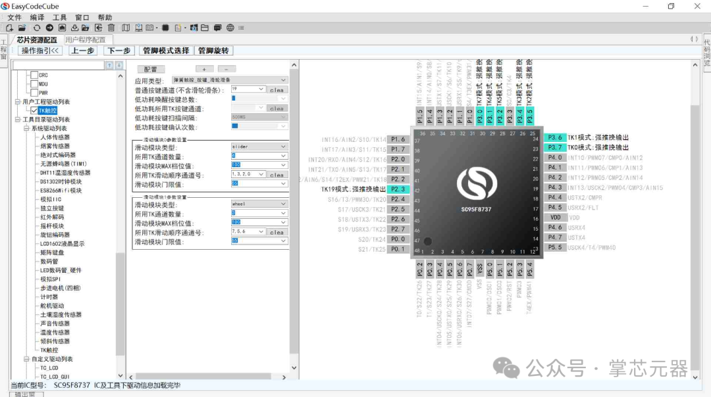Viewport: 711px width, 397px height.
Task: Check the PWM driver checkbox
Action: 34,92
